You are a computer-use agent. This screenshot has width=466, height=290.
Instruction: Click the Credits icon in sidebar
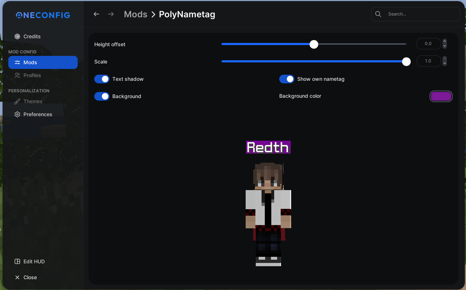click(x=17, y=36)
